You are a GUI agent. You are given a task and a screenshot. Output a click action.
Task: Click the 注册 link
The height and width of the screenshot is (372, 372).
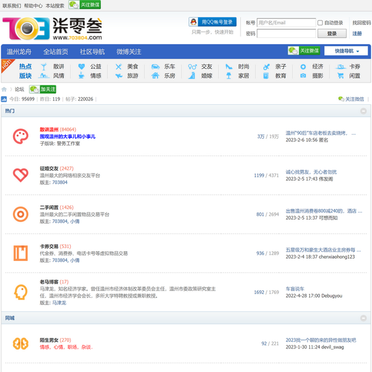[357, 33]
